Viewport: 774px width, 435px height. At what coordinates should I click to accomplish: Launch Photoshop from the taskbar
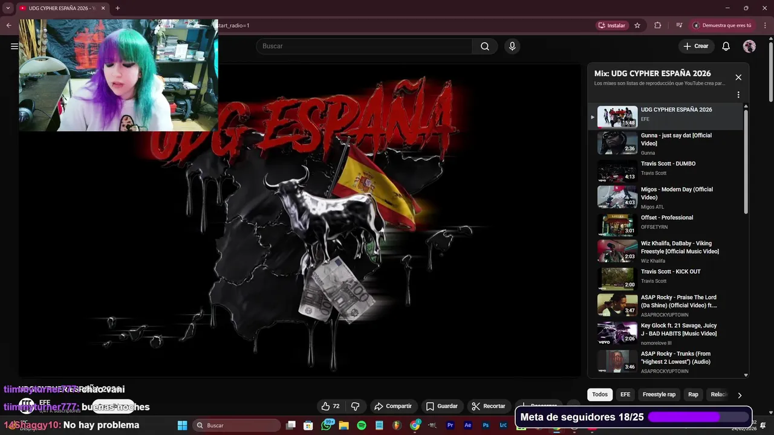[486, 425]
